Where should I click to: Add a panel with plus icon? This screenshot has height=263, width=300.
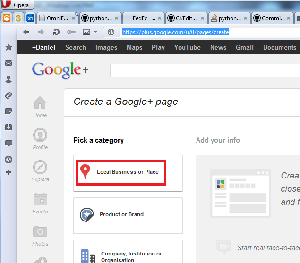(x=9, y=172)
